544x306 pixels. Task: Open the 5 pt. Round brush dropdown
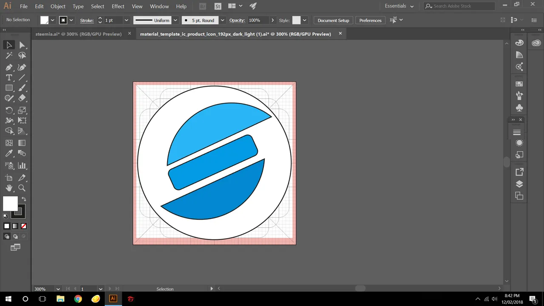(223, 20)
